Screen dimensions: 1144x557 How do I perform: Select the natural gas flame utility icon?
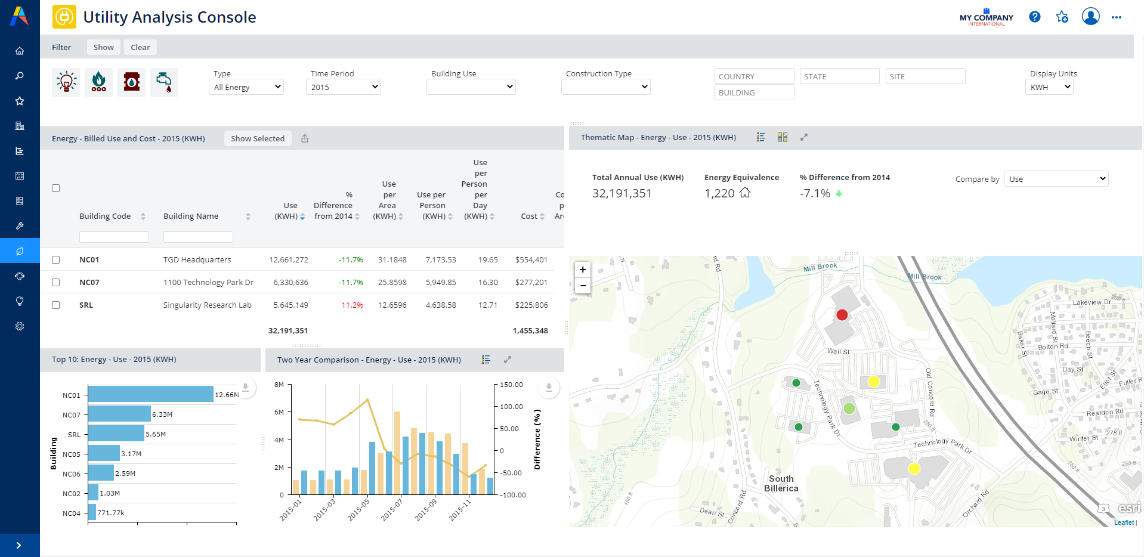point(98,82)
